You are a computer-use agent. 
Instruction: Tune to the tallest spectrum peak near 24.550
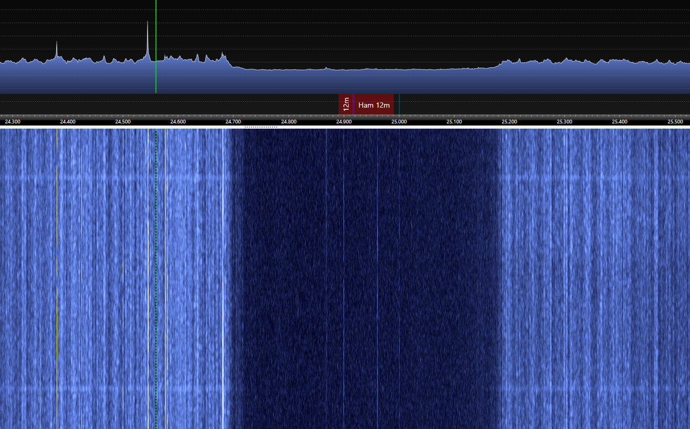pyautogui.click(x=148, y=39)
